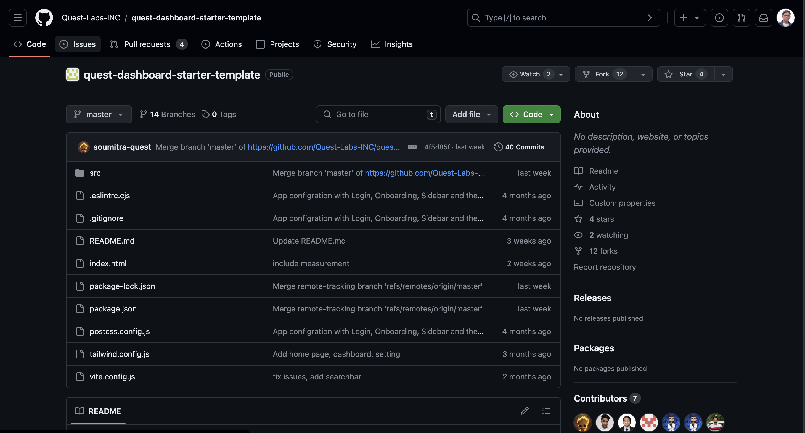This screenshot has height=433, width=805.
Task: Click the pull requests icon in header
Action: 741,17
